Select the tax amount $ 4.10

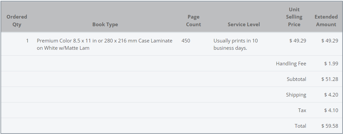click(331, 110)
